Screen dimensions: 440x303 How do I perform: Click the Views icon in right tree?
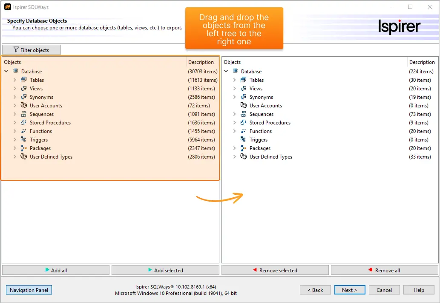(243, 89)
